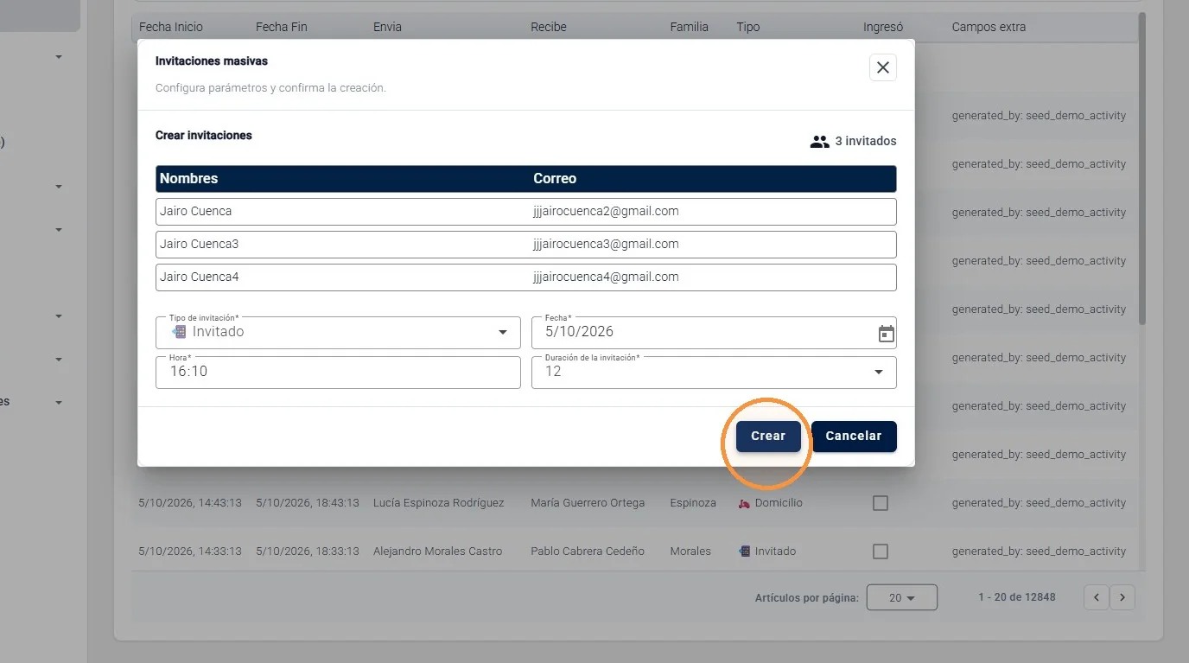Toggle Ingresó checkbox for Alejandro Morales Castro row
1189x663 pixels.
pos(881,551)
